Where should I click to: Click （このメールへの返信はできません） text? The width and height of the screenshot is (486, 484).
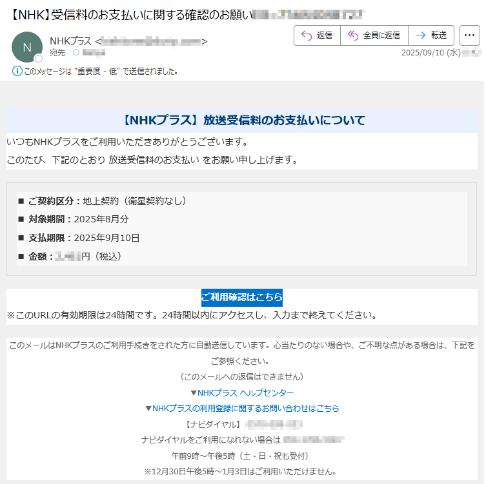(242, 376)
